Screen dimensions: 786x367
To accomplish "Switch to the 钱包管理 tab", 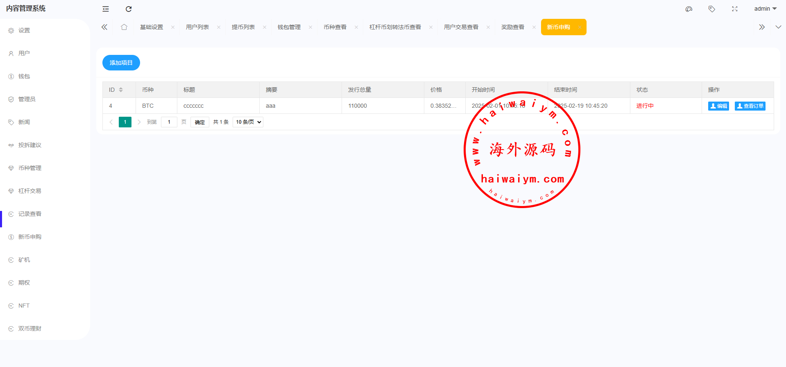I will click(x=289, y=27).
